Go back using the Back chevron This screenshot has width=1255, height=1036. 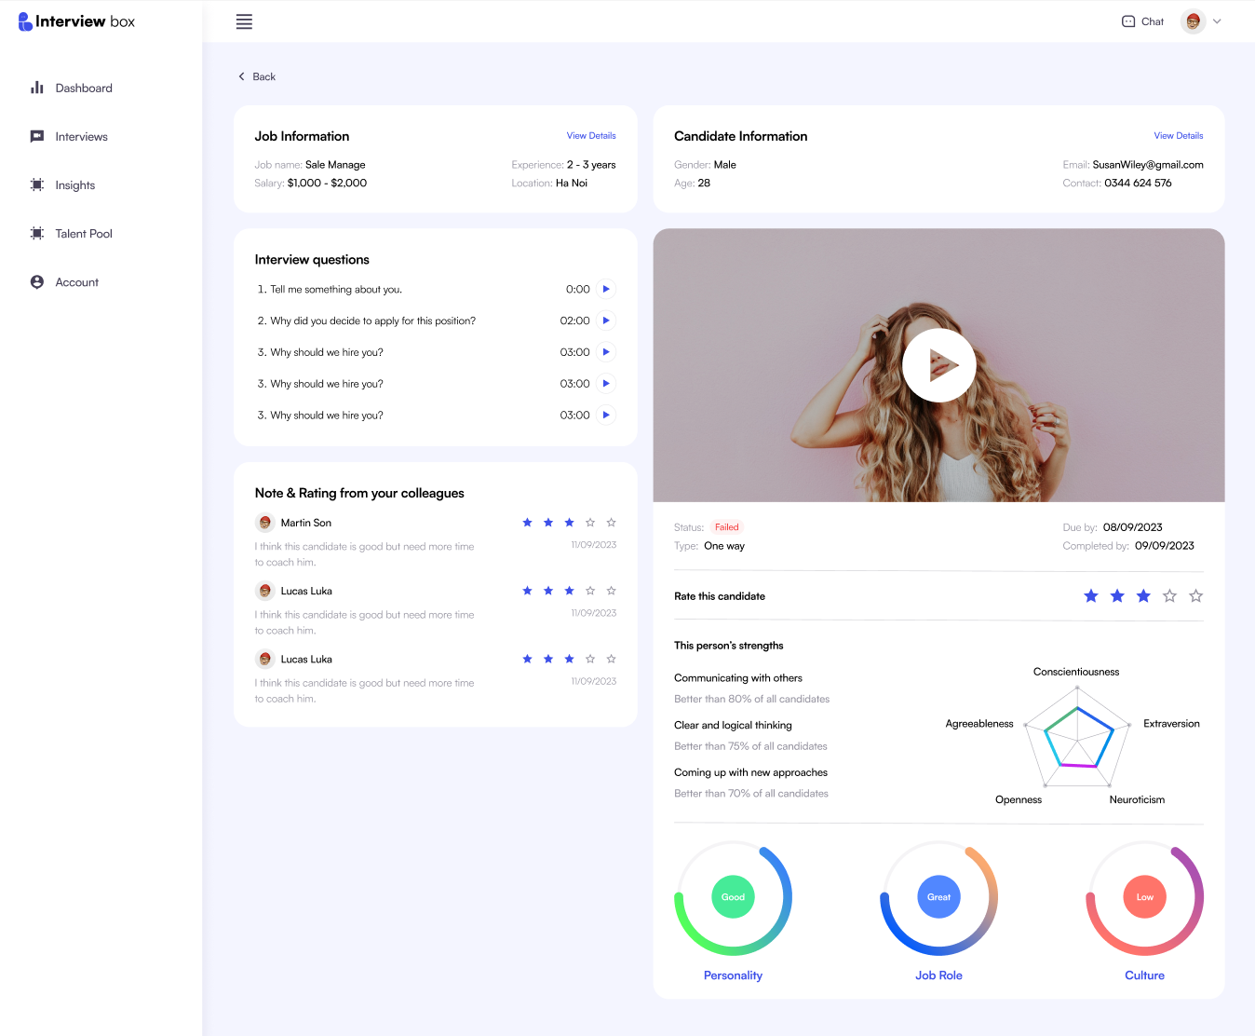[x=242, y=76]
